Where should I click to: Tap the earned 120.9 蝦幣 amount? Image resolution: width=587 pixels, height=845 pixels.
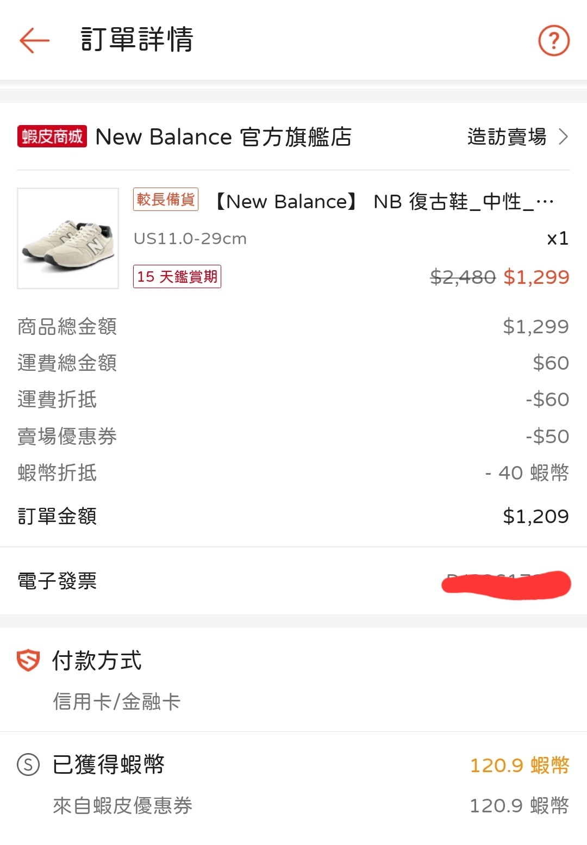tap(519, 765)
